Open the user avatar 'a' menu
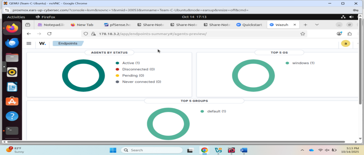The width and height of the screenshot is (364, 155). pos(345,43)
